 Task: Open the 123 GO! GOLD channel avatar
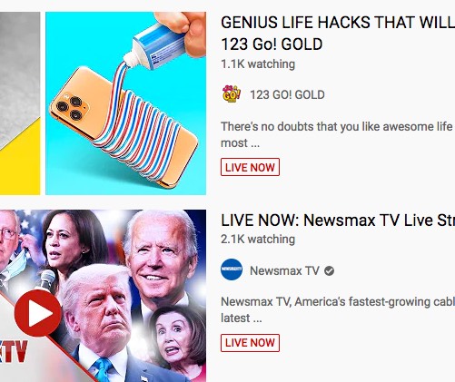tap(232, 94)
